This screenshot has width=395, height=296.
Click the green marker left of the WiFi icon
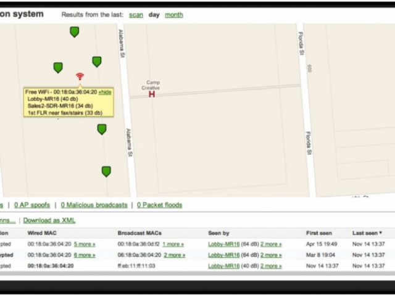[58, 67]
